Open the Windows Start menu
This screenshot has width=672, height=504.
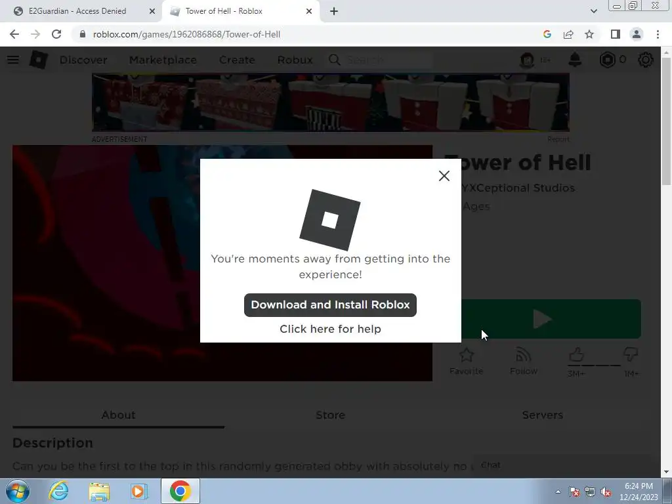[x=17, y=491]
